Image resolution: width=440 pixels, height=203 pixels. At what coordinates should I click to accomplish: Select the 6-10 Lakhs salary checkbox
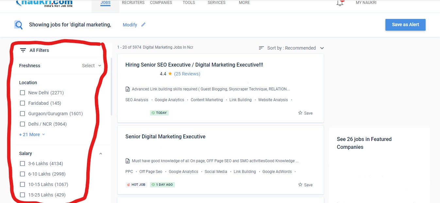point(22,174)
